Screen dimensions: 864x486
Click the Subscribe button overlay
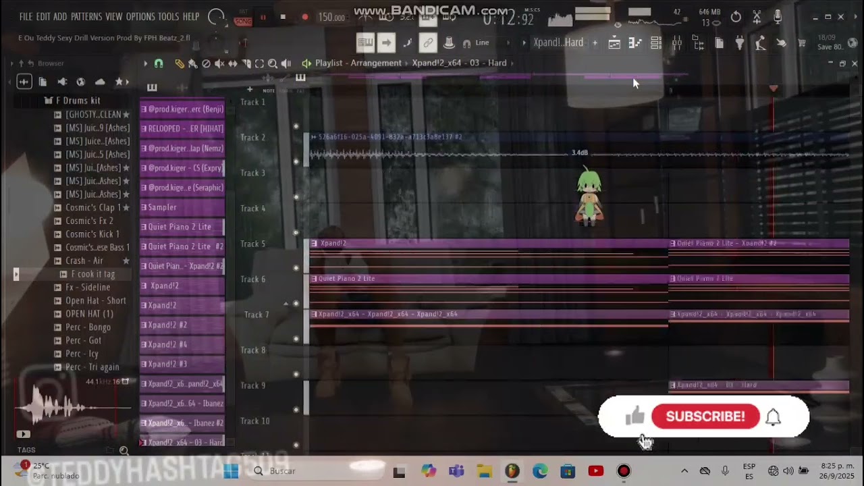point(705,416)
